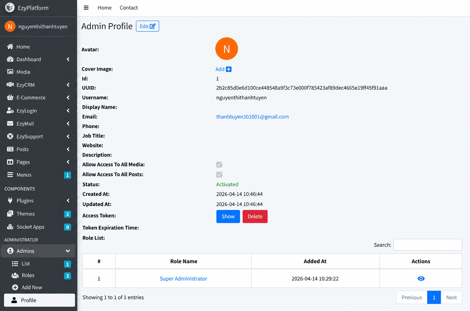Go to the Previous page of roles

click(x=412, y=297)
